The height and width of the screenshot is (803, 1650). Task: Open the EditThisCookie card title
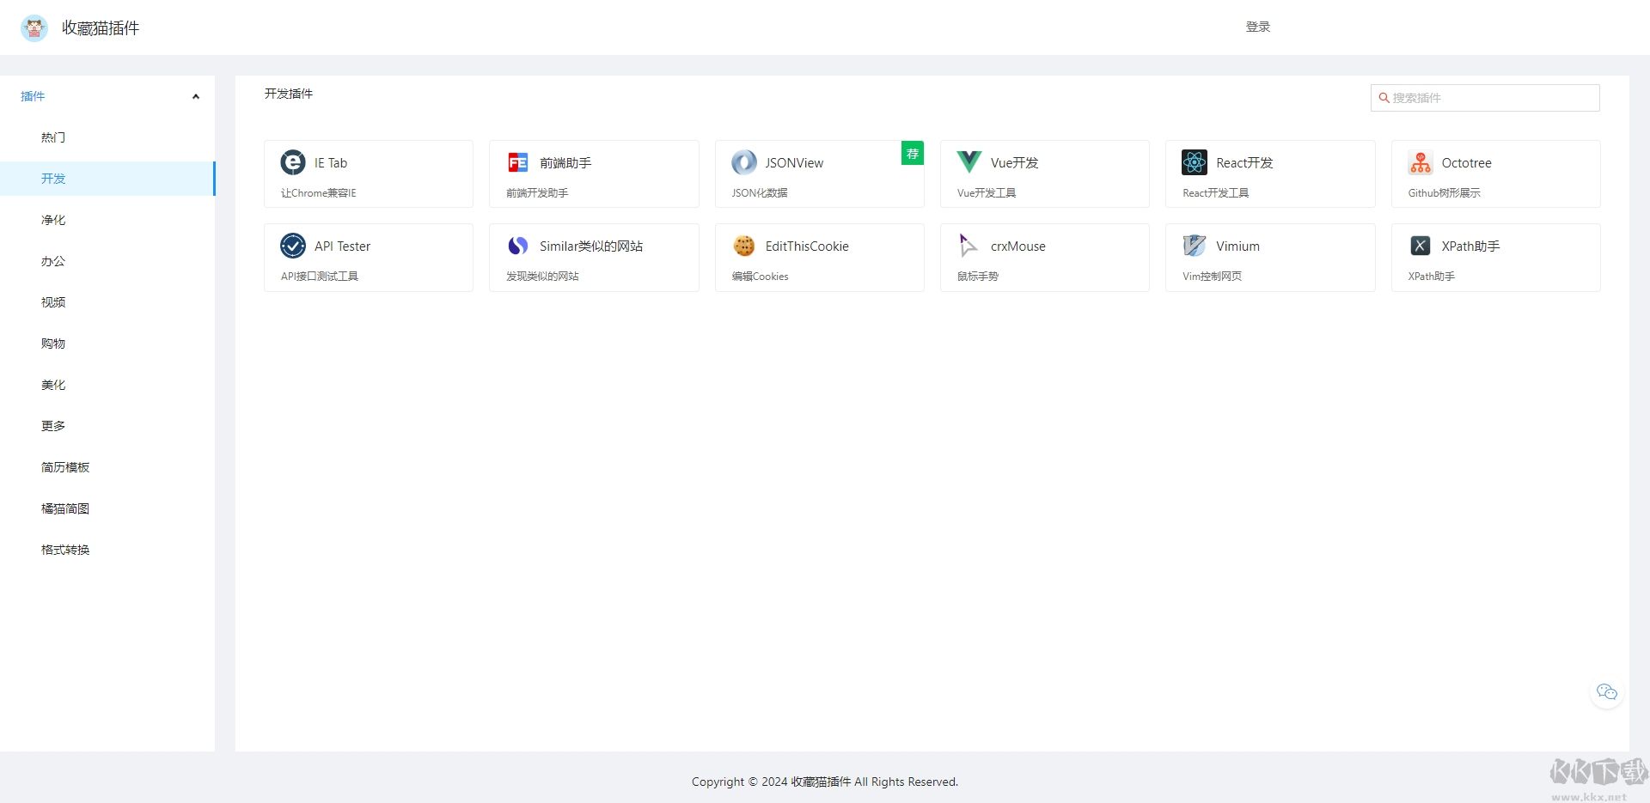[x=807, y=246]
